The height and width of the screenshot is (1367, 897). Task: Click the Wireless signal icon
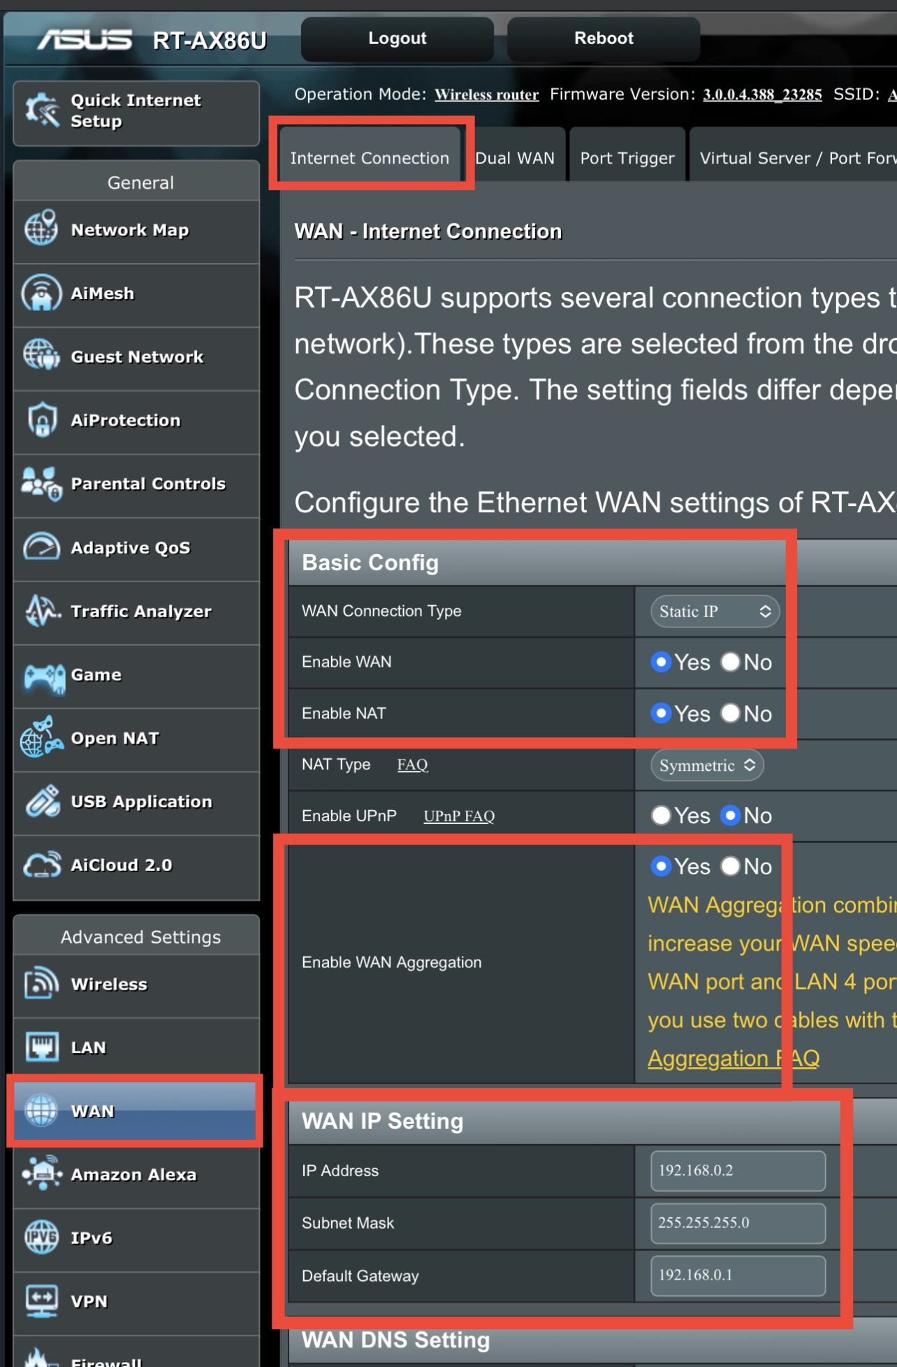tap(42, 983)
